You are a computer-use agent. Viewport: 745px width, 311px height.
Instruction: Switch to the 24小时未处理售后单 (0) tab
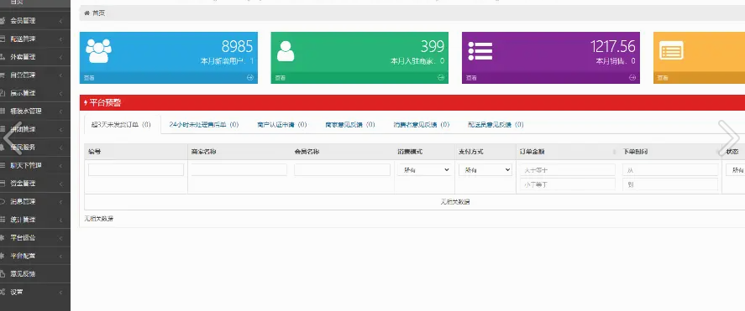point(204,125)
